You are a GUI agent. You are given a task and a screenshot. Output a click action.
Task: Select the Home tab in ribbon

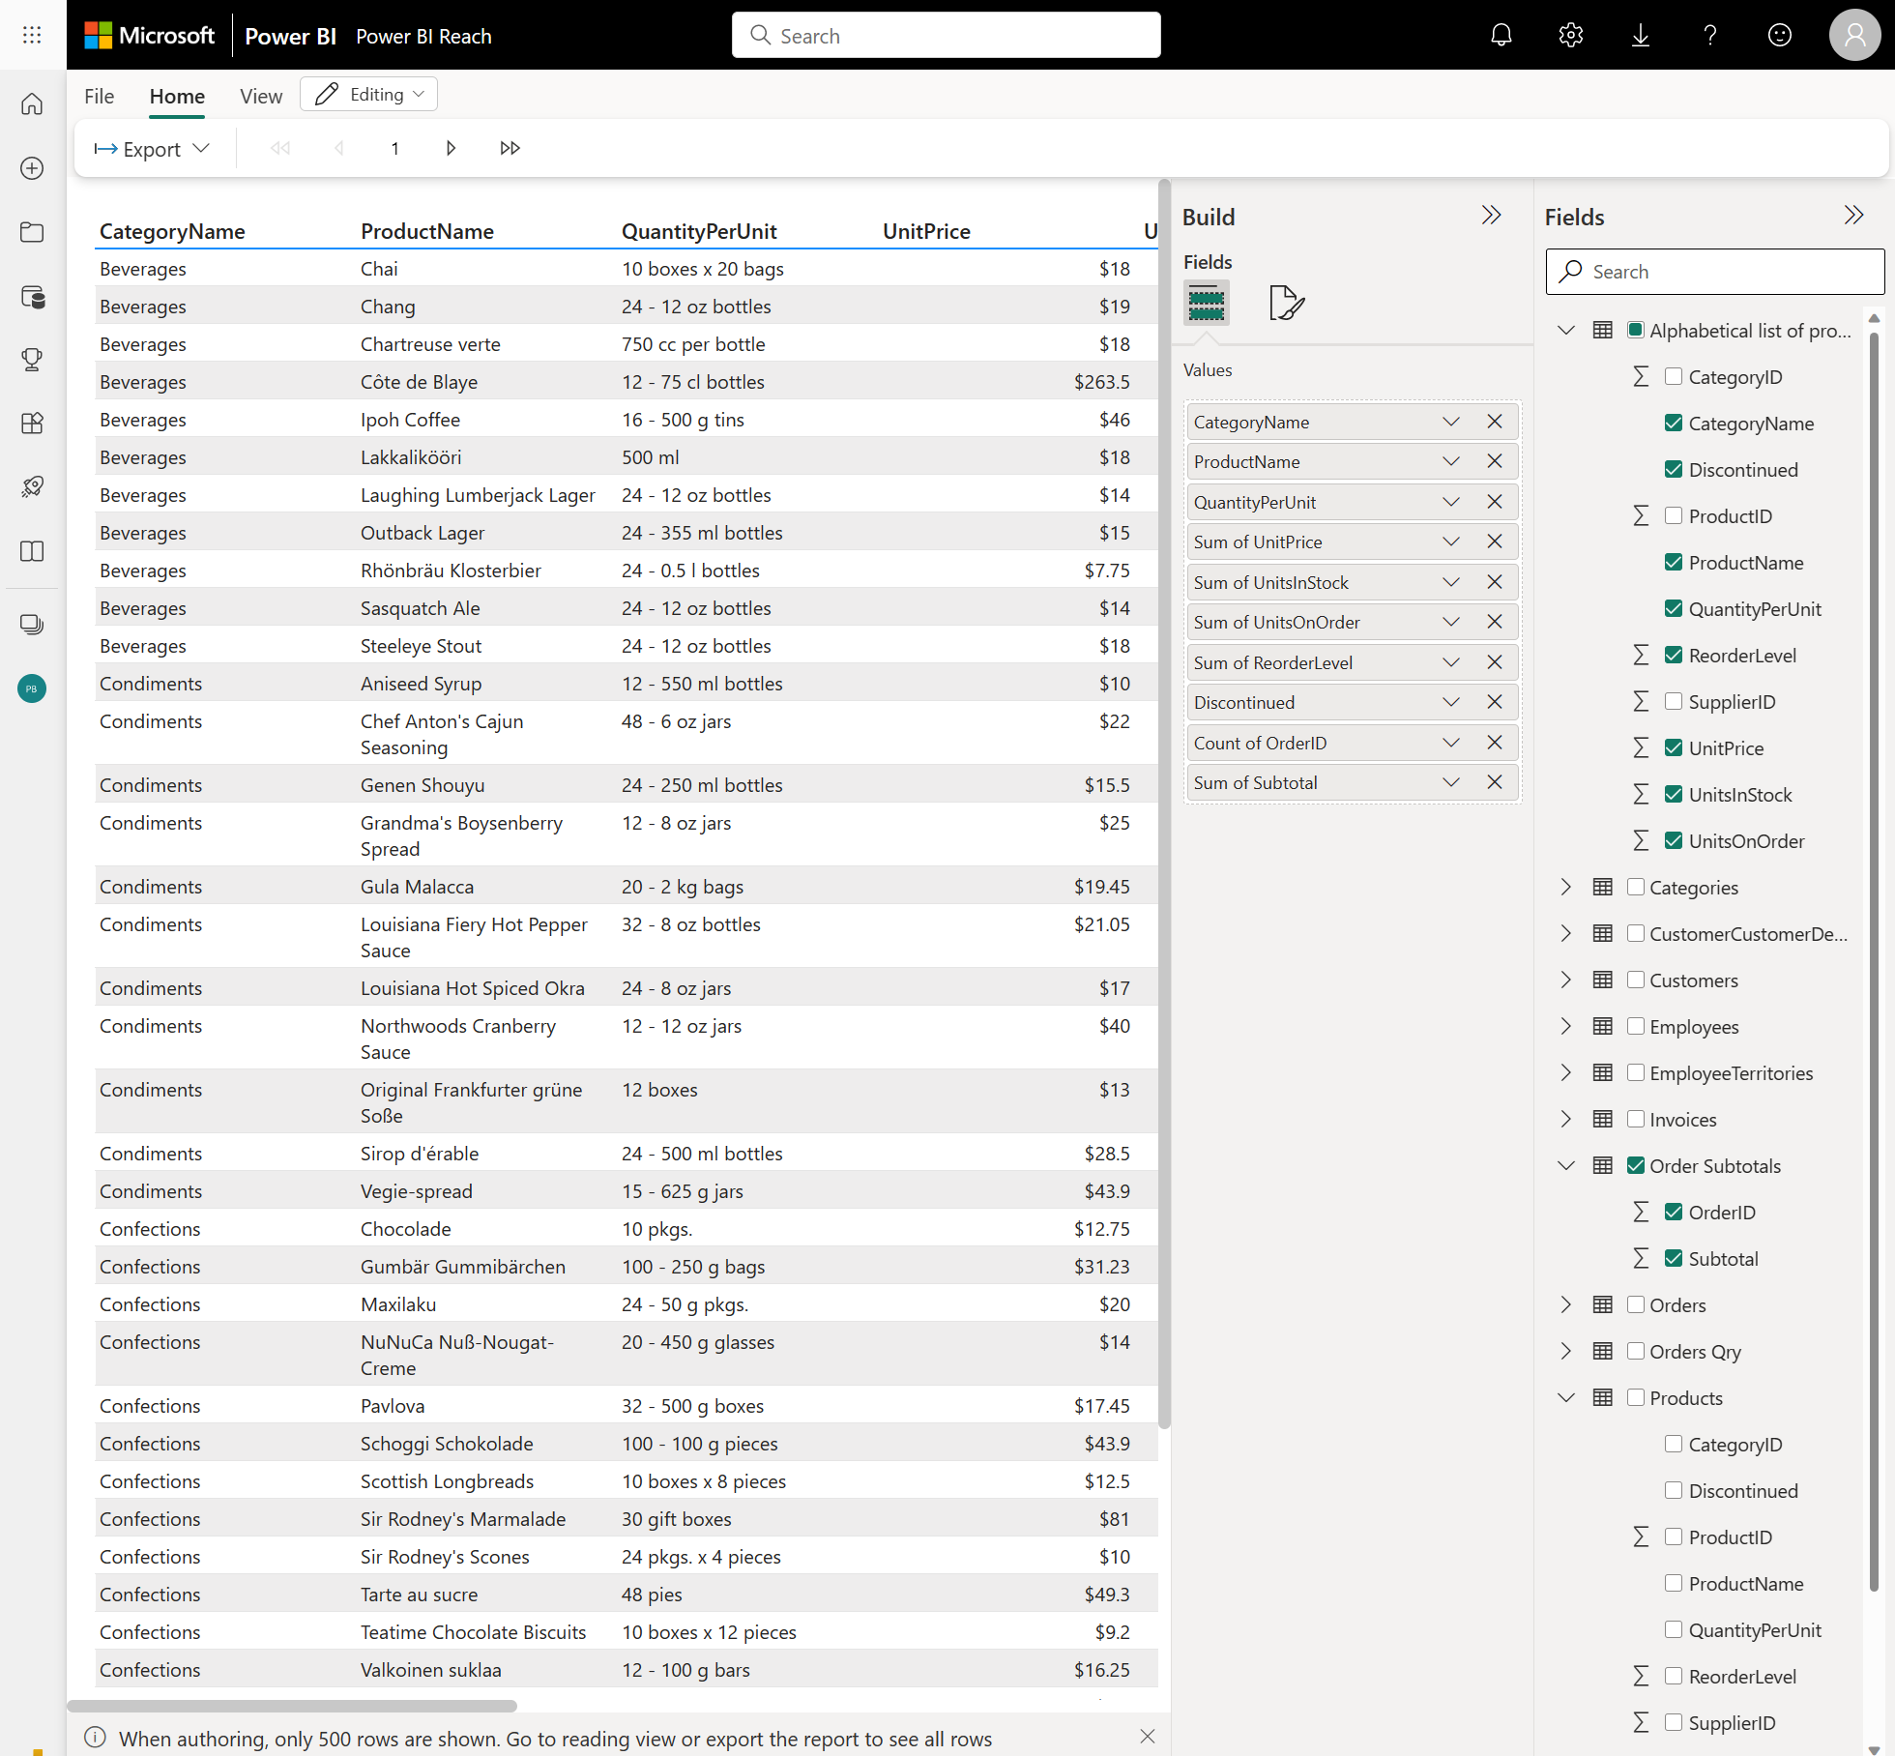(175, 94)
